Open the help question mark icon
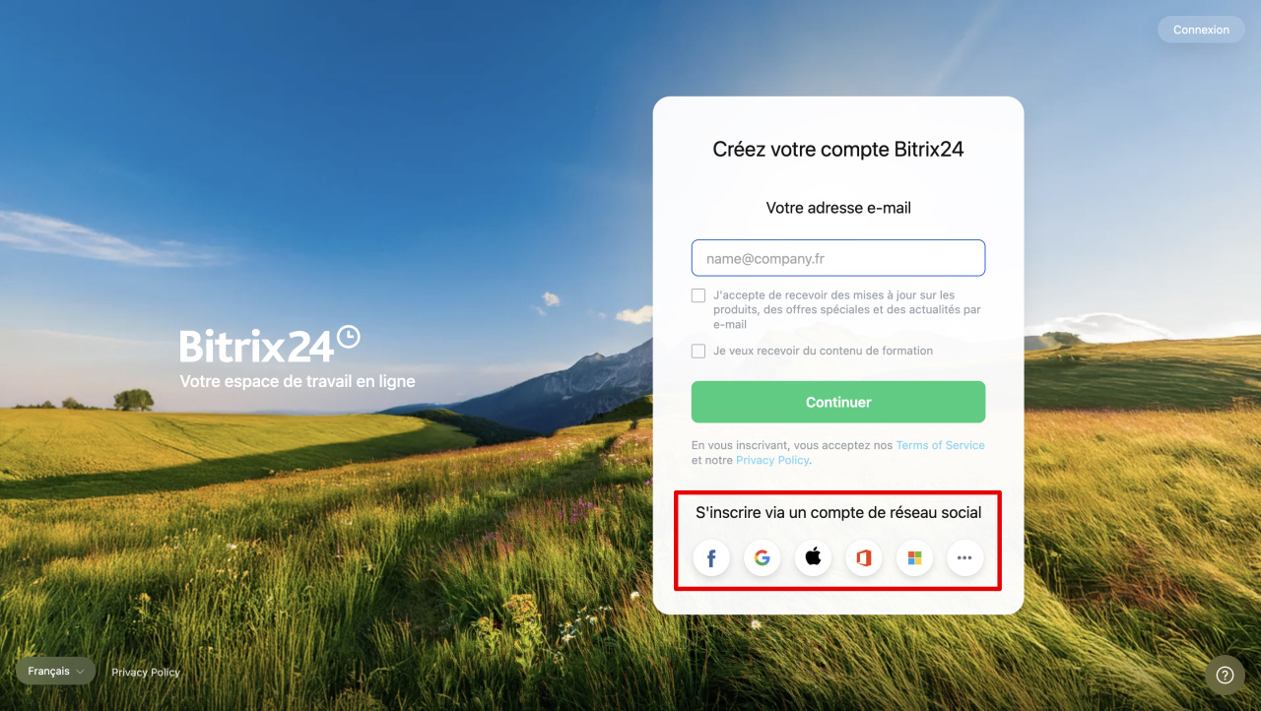 (x=1225, y=676)
